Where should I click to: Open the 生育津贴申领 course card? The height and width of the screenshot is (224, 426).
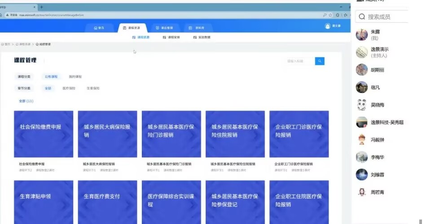tap(44, 202)
